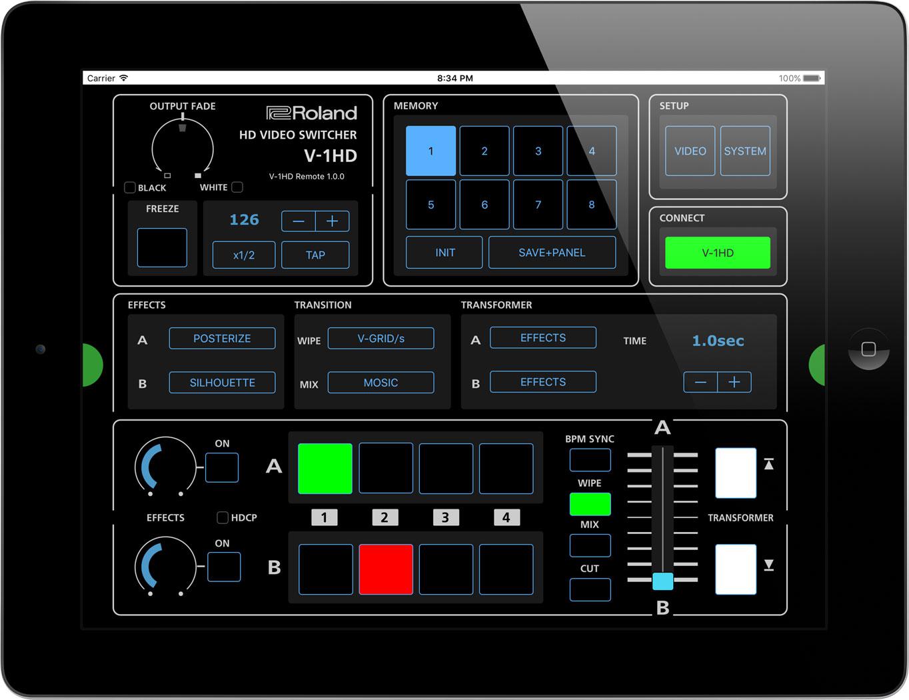Tap the TAP tempo button
Viewport: 909px width, 700px height.
point(315,255)
